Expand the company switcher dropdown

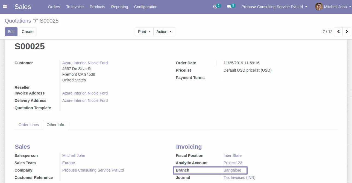[x=274, y=7]
